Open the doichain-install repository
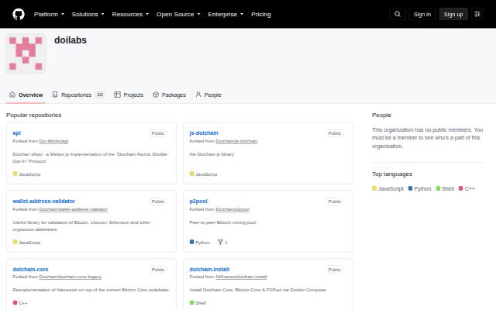Viewport: 496px width, 310px height. pos(209,269)
